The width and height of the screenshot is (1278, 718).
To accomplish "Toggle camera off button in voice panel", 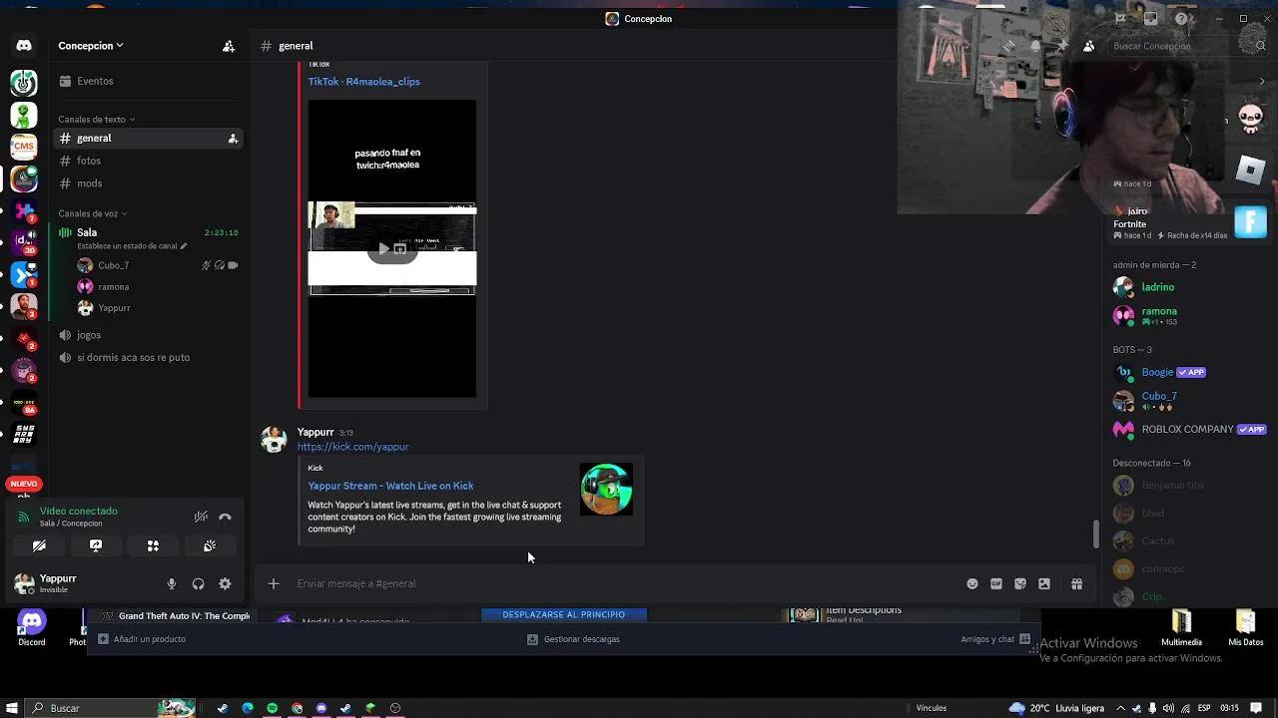I will tap(39, 546).
